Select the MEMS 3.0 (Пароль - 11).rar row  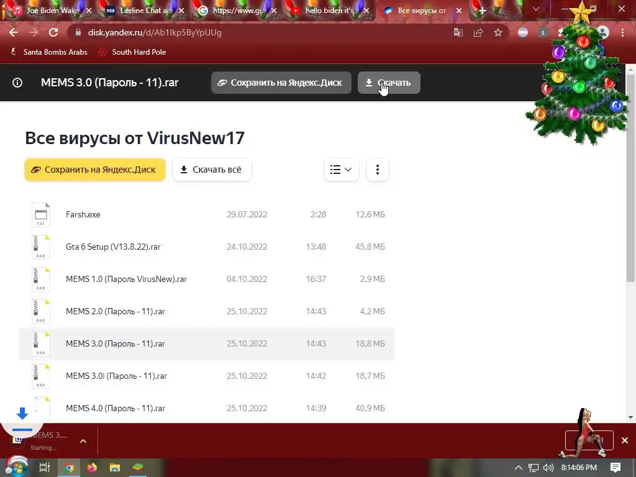(x=207, y=343)
